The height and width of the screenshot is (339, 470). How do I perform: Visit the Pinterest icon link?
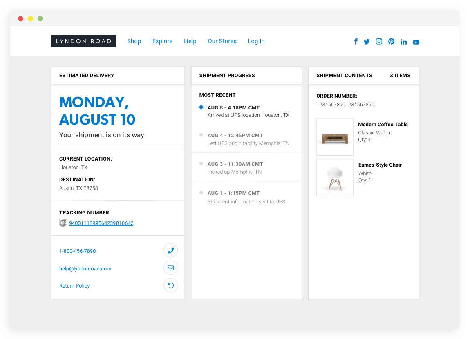point(391,41)
